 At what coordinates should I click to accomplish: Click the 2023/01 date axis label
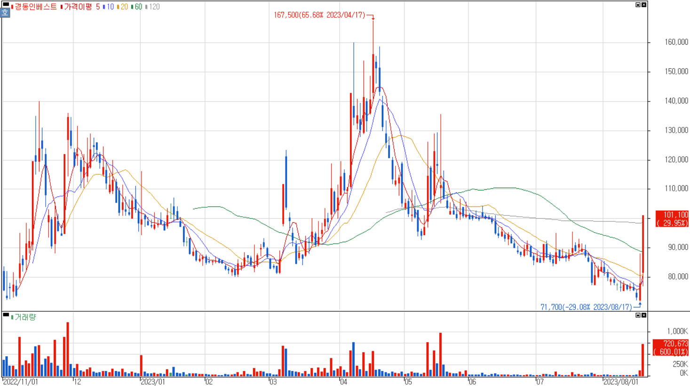point(153,382)
